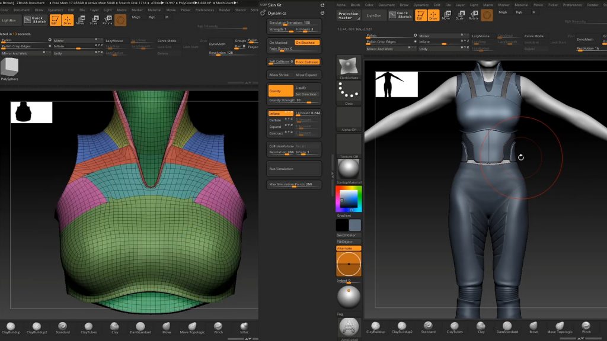Pick the DamStandard brush in right window
Screen dimensions: 607x341
tap(507, 327)
